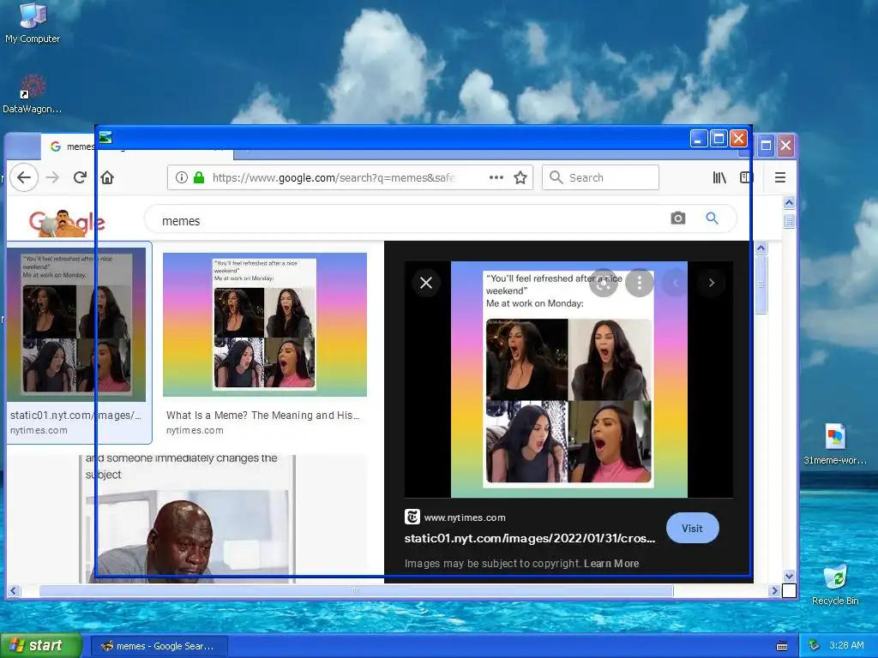This screenshot has width=878, height=658.
Task: Open the Learn More copyright link
Action: [611, 564]
